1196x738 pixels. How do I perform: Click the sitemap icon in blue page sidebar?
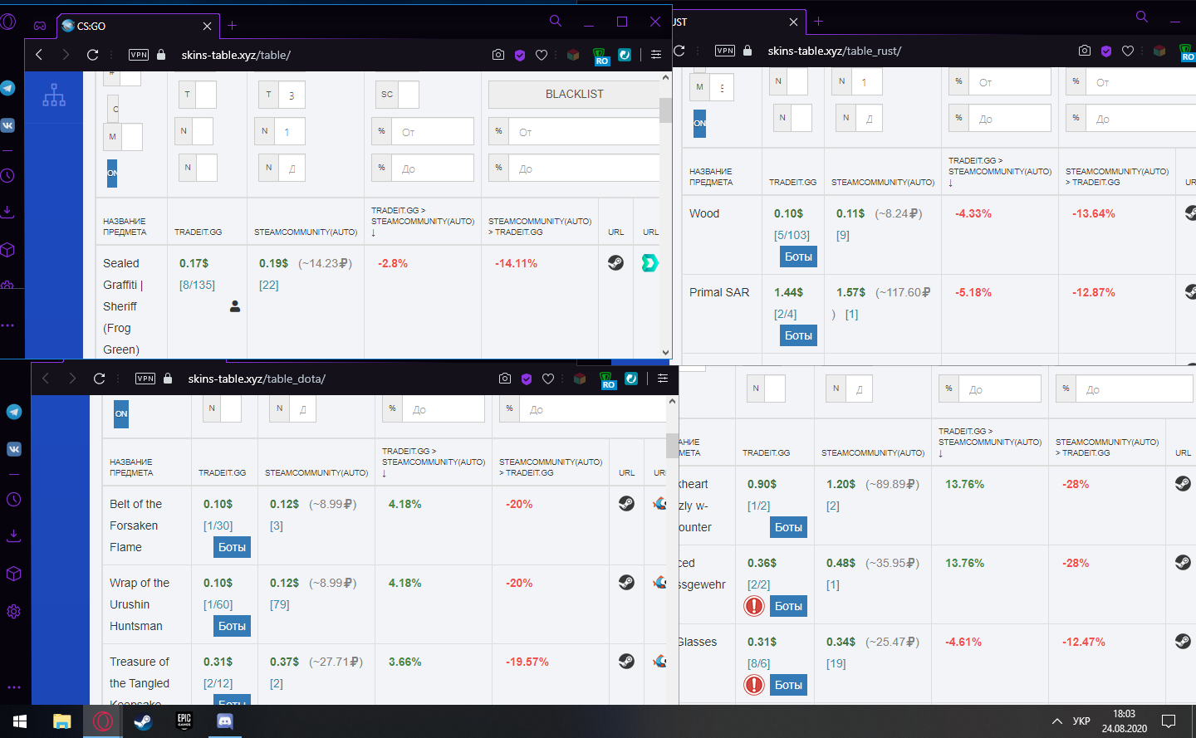pos(54,95)
